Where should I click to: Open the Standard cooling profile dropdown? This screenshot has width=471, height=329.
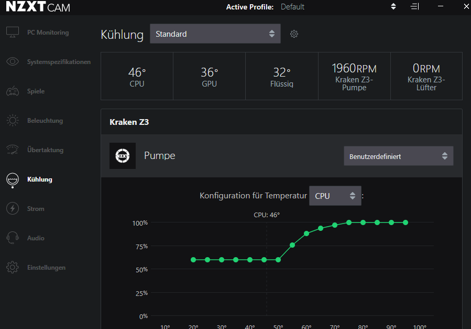pos(215,34)
